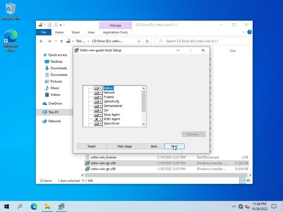The height and width of the screenshot is (212, 283).
Task: Open the Qemupciserial feature install dropdown
Action: [98, 106]
